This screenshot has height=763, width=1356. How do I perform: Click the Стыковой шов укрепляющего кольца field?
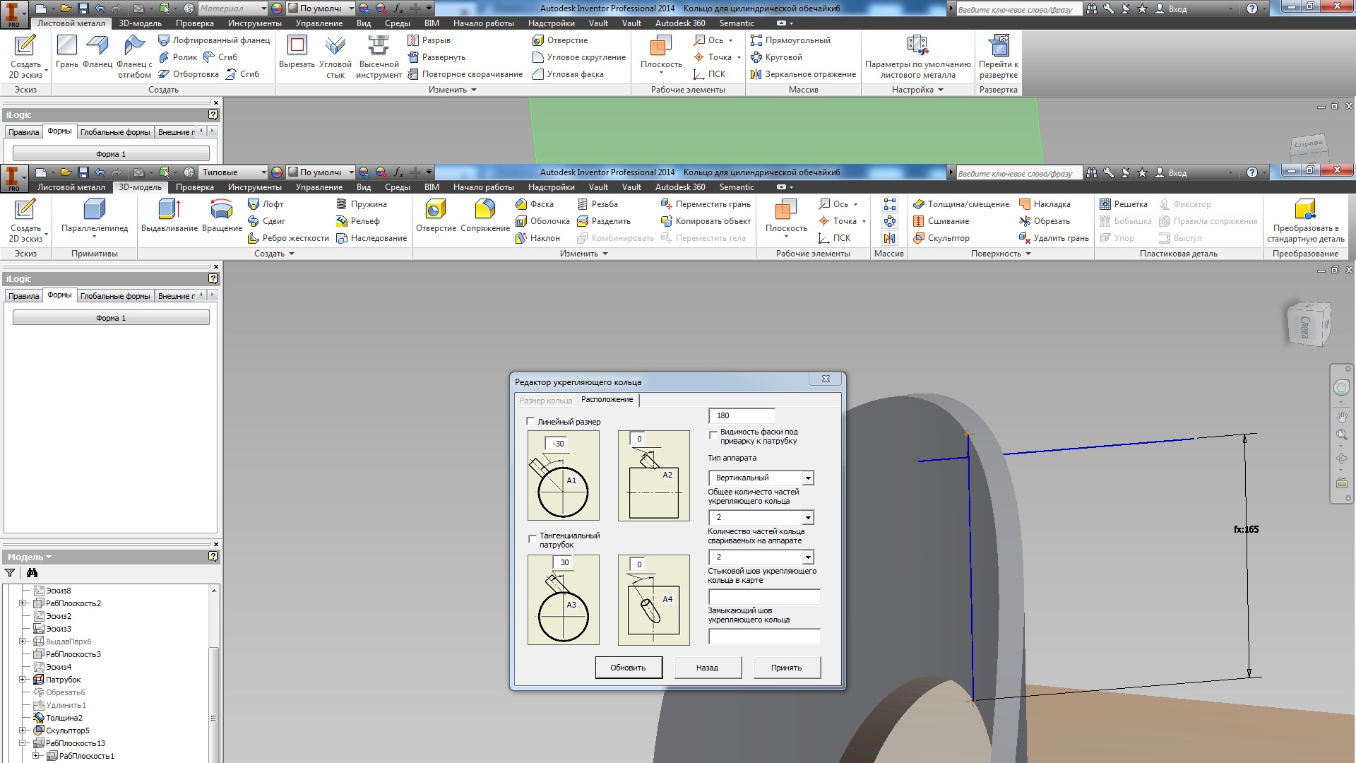(x=764, y=597)
